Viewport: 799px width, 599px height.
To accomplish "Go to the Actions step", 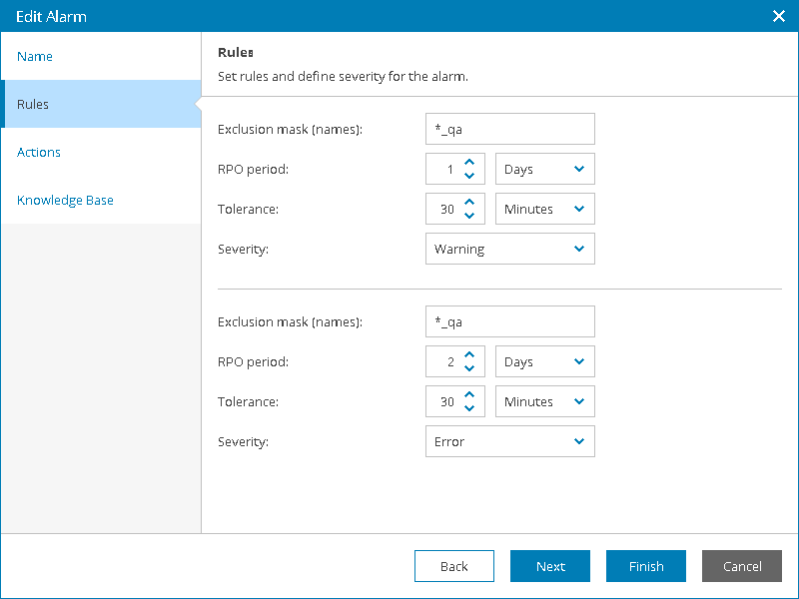I will tap(39, 153).
